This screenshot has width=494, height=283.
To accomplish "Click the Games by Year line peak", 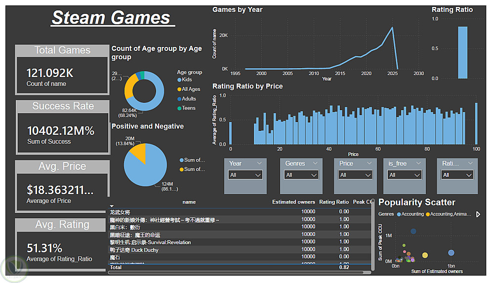I will tap(392, 28).
